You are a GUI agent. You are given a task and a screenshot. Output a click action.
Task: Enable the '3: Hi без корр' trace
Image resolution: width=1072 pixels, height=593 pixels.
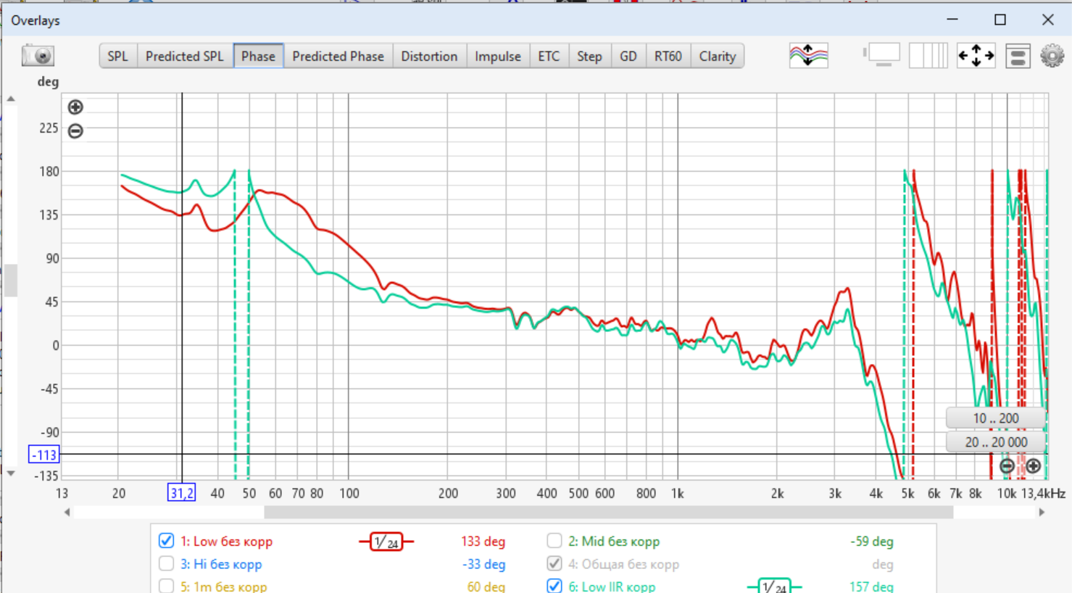tap(167, 564)
